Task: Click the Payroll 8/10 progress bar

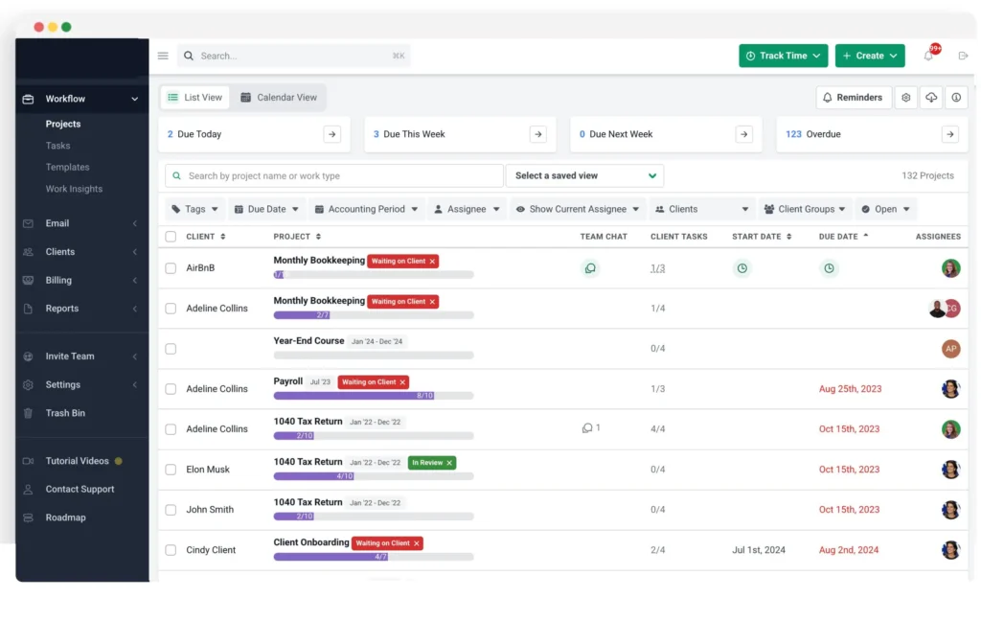Action: point(374,396)
